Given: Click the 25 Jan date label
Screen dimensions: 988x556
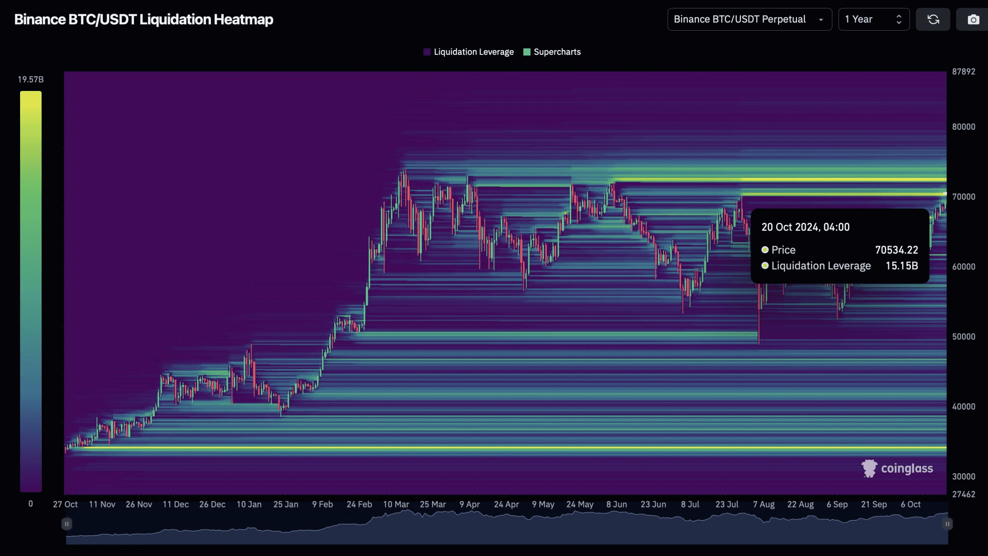Looking at the screenshot, I should tap(286, 504).
